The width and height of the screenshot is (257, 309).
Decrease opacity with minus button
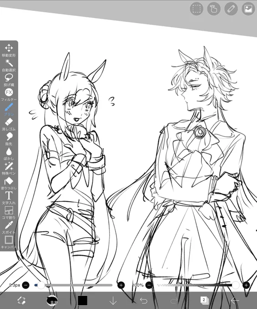coord(149,285)
